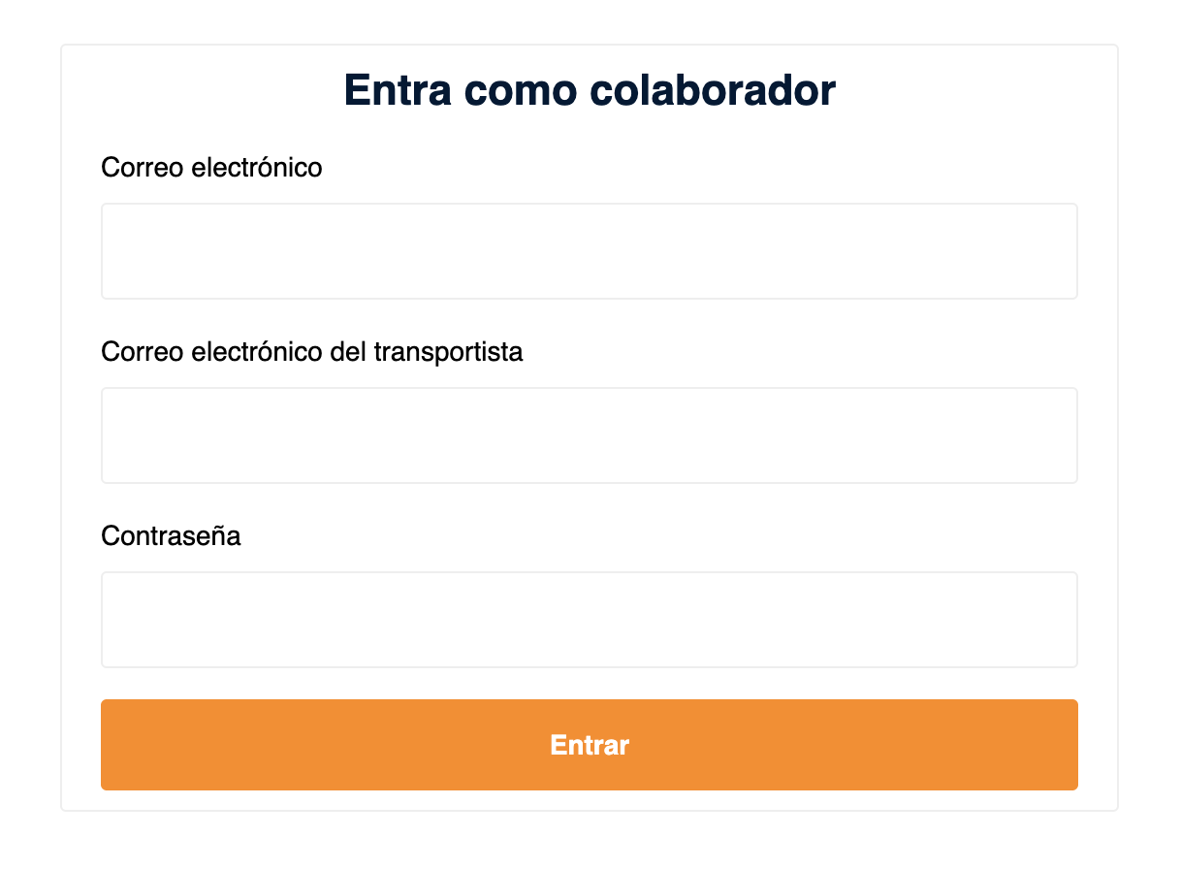
Task: Click the Entrar button text
Action: 589,746
